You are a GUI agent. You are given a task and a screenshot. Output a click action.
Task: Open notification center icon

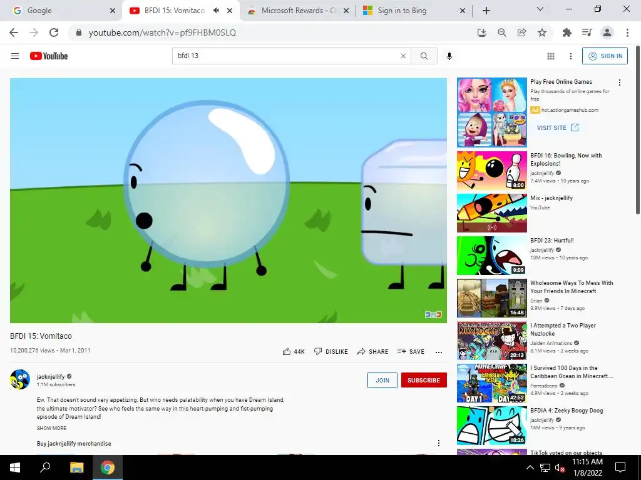coord(620,467)
